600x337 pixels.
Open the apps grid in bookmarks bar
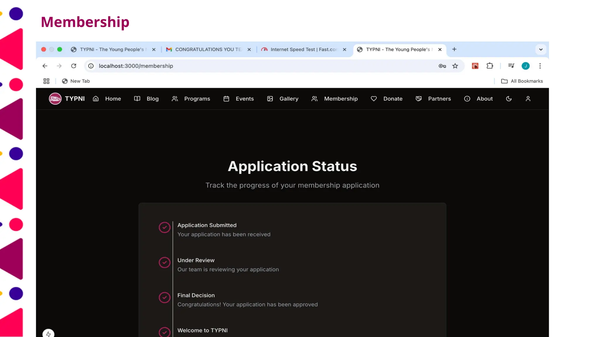click(46, 81)
